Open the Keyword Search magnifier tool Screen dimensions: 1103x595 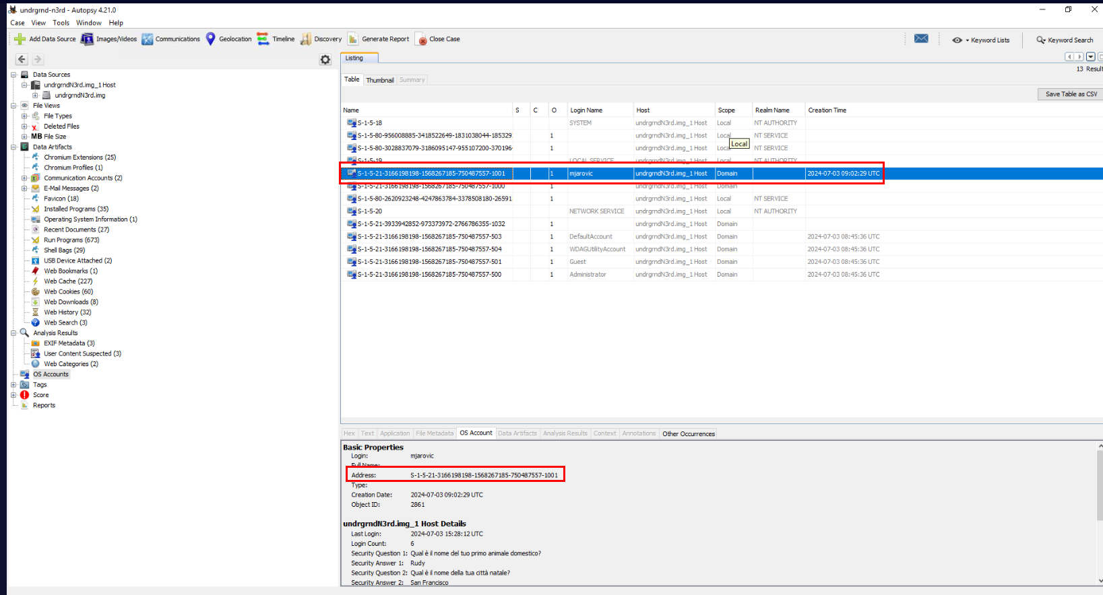[1041, 40]
